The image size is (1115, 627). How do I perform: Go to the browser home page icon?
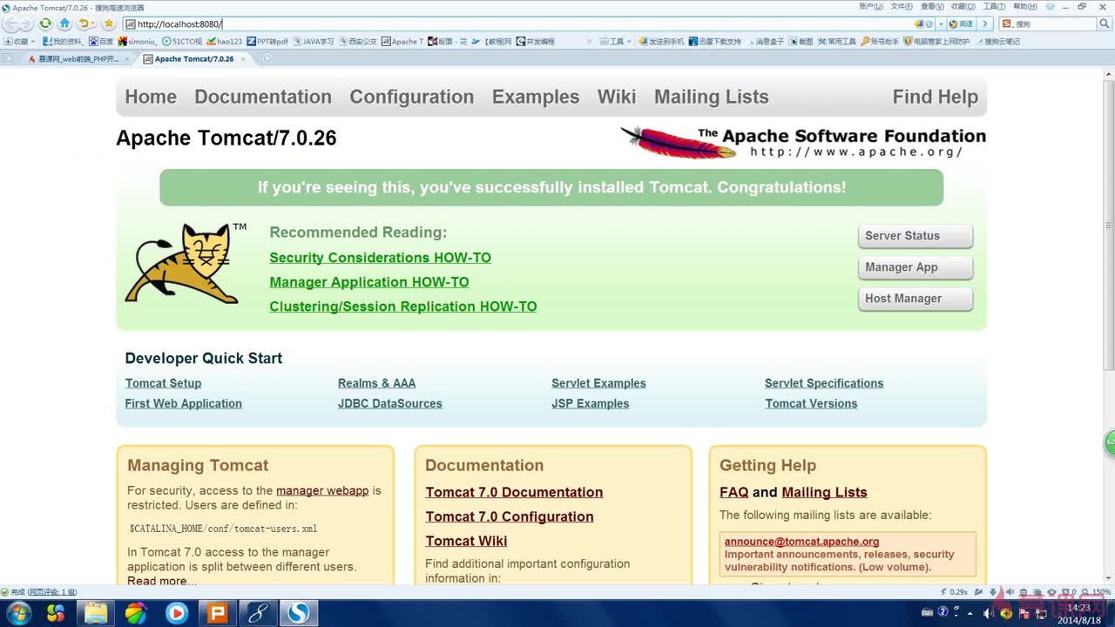pyautogui.click(x=64, y=24)
